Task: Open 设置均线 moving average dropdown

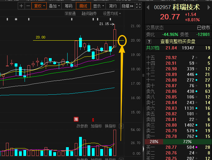Action: [112, 13]
